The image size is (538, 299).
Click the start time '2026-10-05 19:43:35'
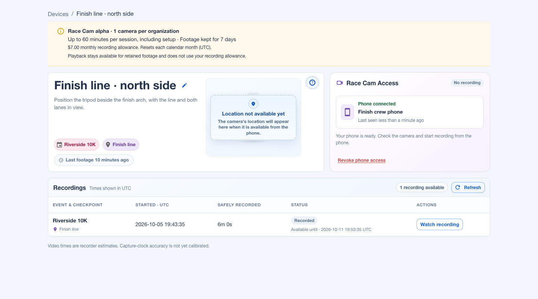click(160, 225)
